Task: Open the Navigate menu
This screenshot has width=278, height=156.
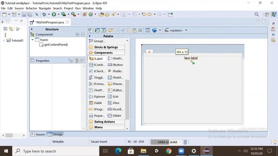Action: 45,8
